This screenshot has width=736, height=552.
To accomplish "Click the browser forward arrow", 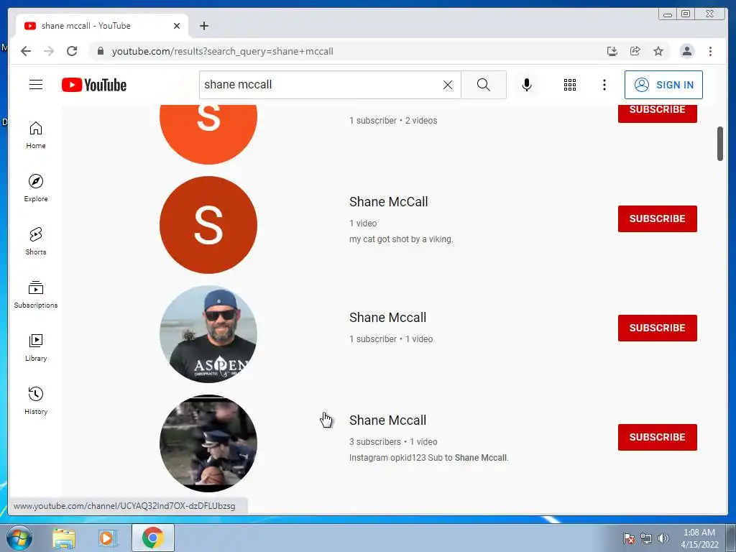I will (49, 51).
